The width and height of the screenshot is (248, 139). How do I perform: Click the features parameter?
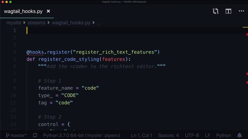tap(114, 59)
